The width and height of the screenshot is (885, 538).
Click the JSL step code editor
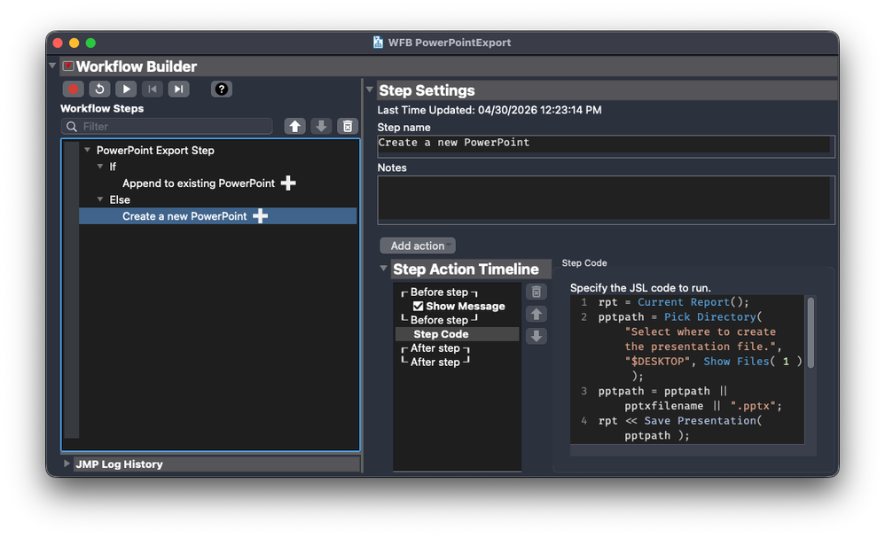pos(687,369)
